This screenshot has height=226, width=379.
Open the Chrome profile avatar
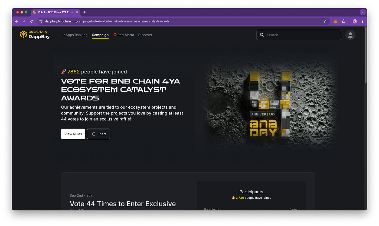pos(355,21)
